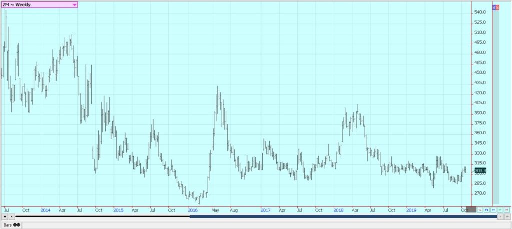Click the 540.0 price axis label
This screenshot has height=229, width=512.
(481, 12)
